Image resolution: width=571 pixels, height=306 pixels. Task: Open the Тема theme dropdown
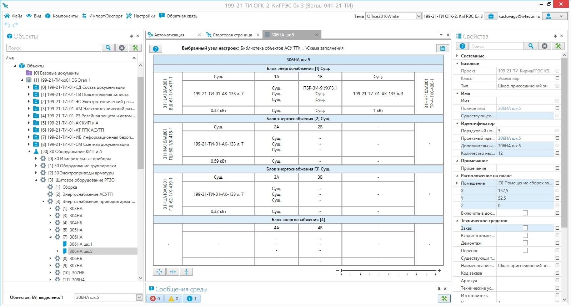[x=419, y=16]
